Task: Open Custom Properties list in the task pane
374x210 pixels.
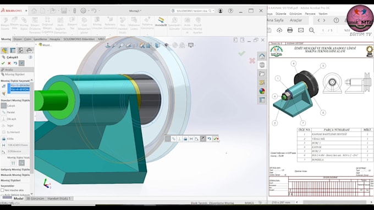Action: [x=262, y=100]
